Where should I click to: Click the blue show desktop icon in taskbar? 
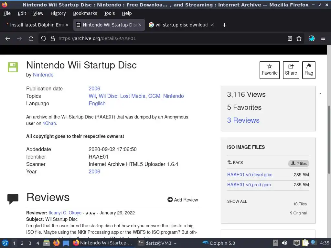(x=66, y=243)
